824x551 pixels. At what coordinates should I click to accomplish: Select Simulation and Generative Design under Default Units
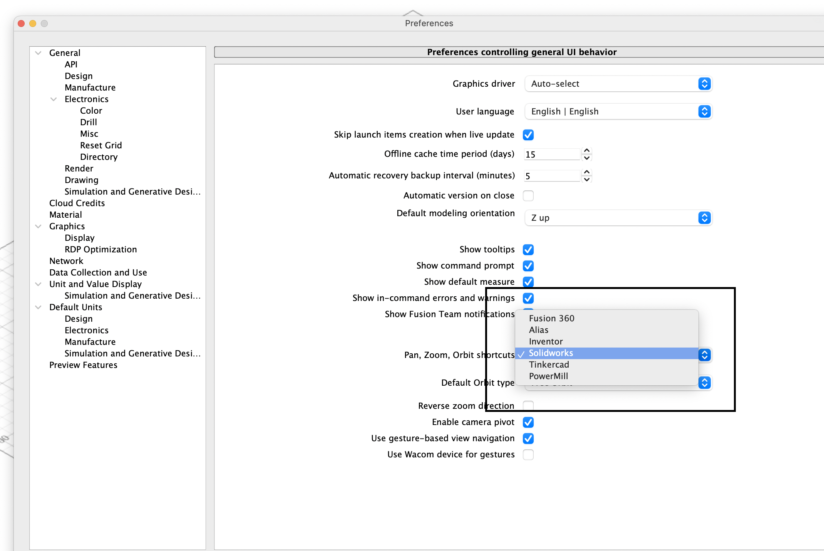[132, 354]
